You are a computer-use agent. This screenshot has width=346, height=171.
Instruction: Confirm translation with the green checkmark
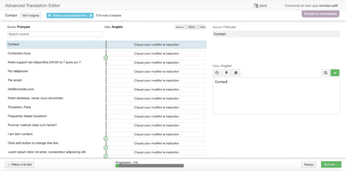tap(335, 73)
